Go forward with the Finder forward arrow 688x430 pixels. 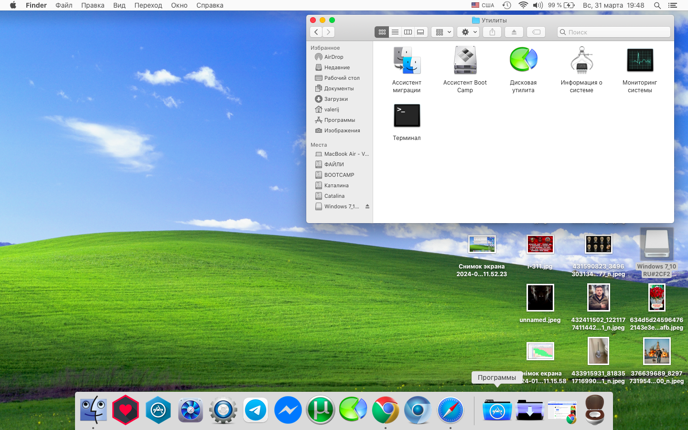(328, 32)
